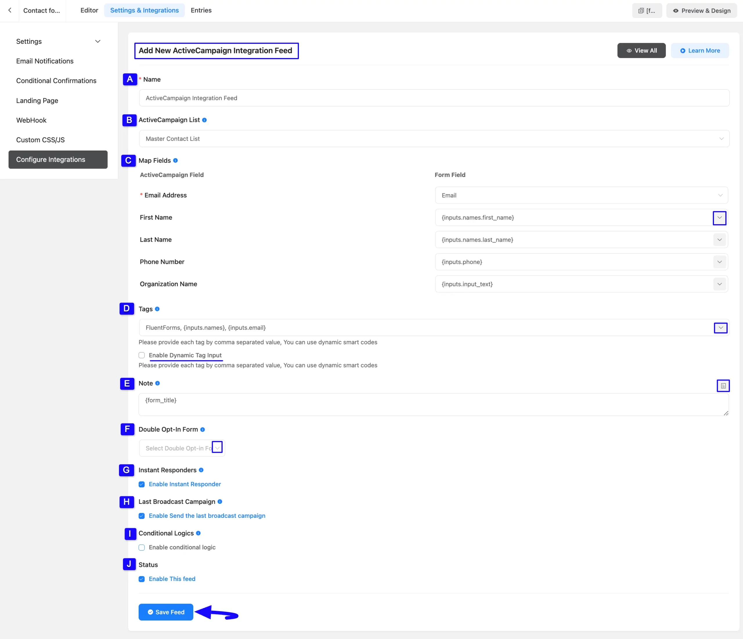Uncheck Enable Send the last broadcast campaign
This screenshot has width=743, height=639.
(142, 516)
